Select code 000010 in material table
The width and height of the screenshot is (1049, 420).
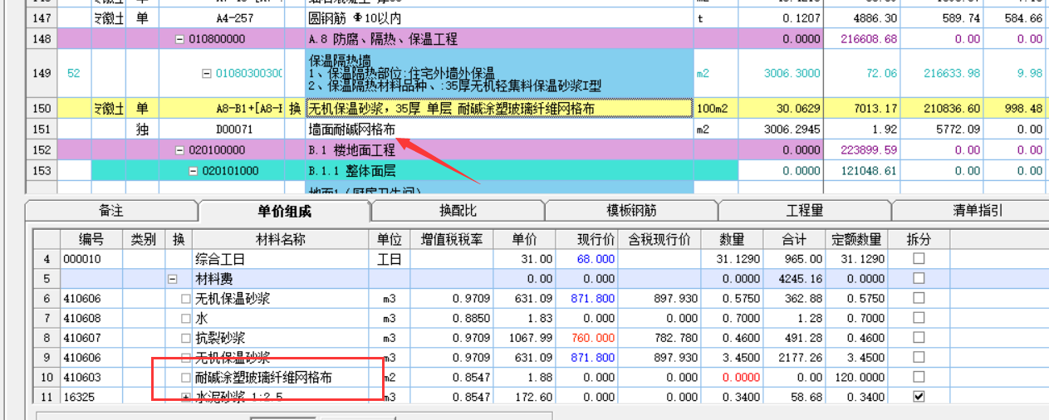tap(91, 260)
